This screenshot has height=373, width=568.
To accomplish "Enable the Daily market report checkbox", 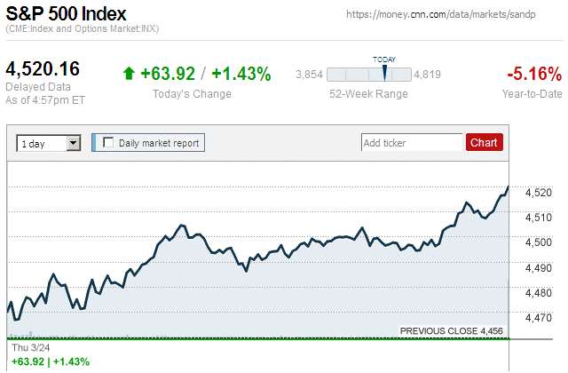I will [x=109, y=142].
